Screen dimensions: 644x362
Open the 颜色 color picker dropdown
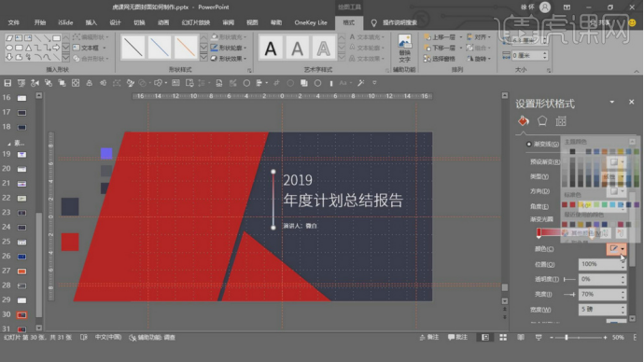click(617, 249)
